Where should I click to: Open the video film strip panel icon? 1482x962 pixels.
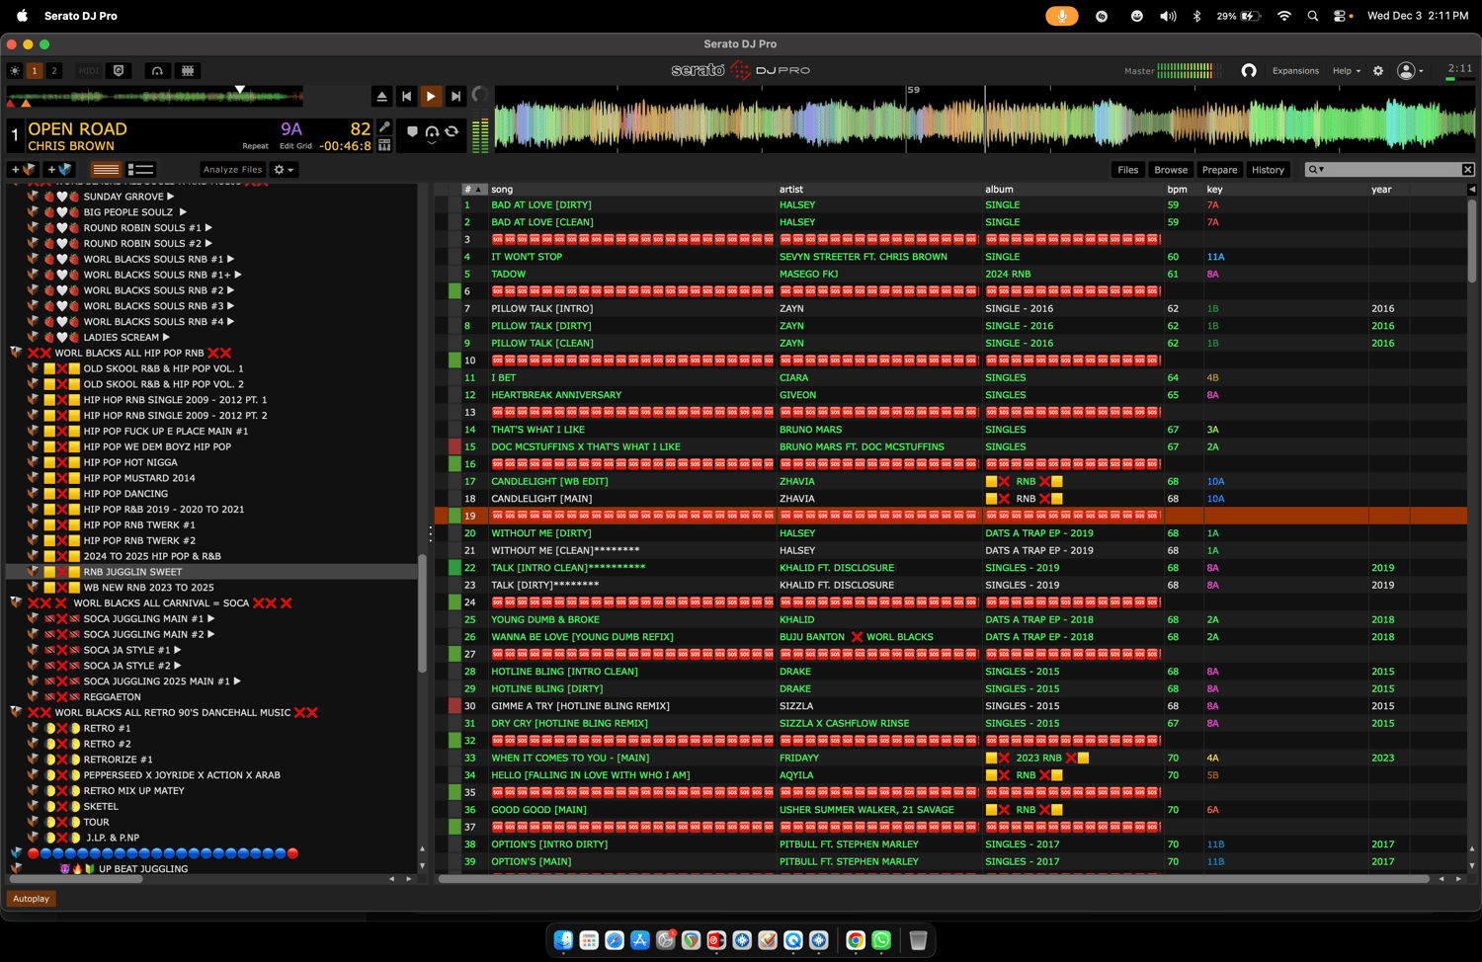187,71
